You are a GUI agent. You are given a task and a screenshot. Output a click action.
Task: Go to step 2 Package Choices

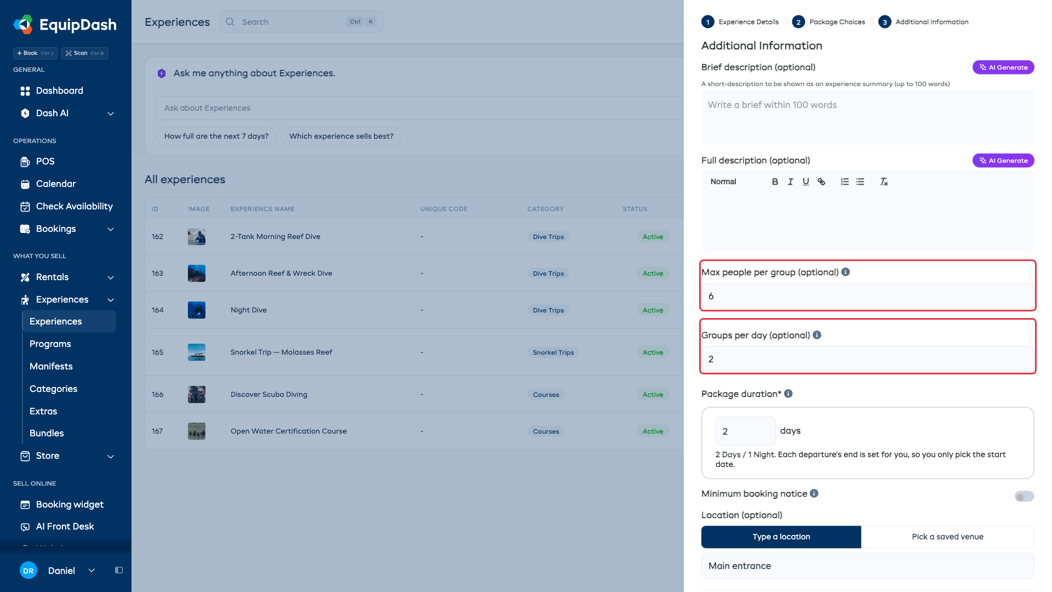click(x=828, y=22)
